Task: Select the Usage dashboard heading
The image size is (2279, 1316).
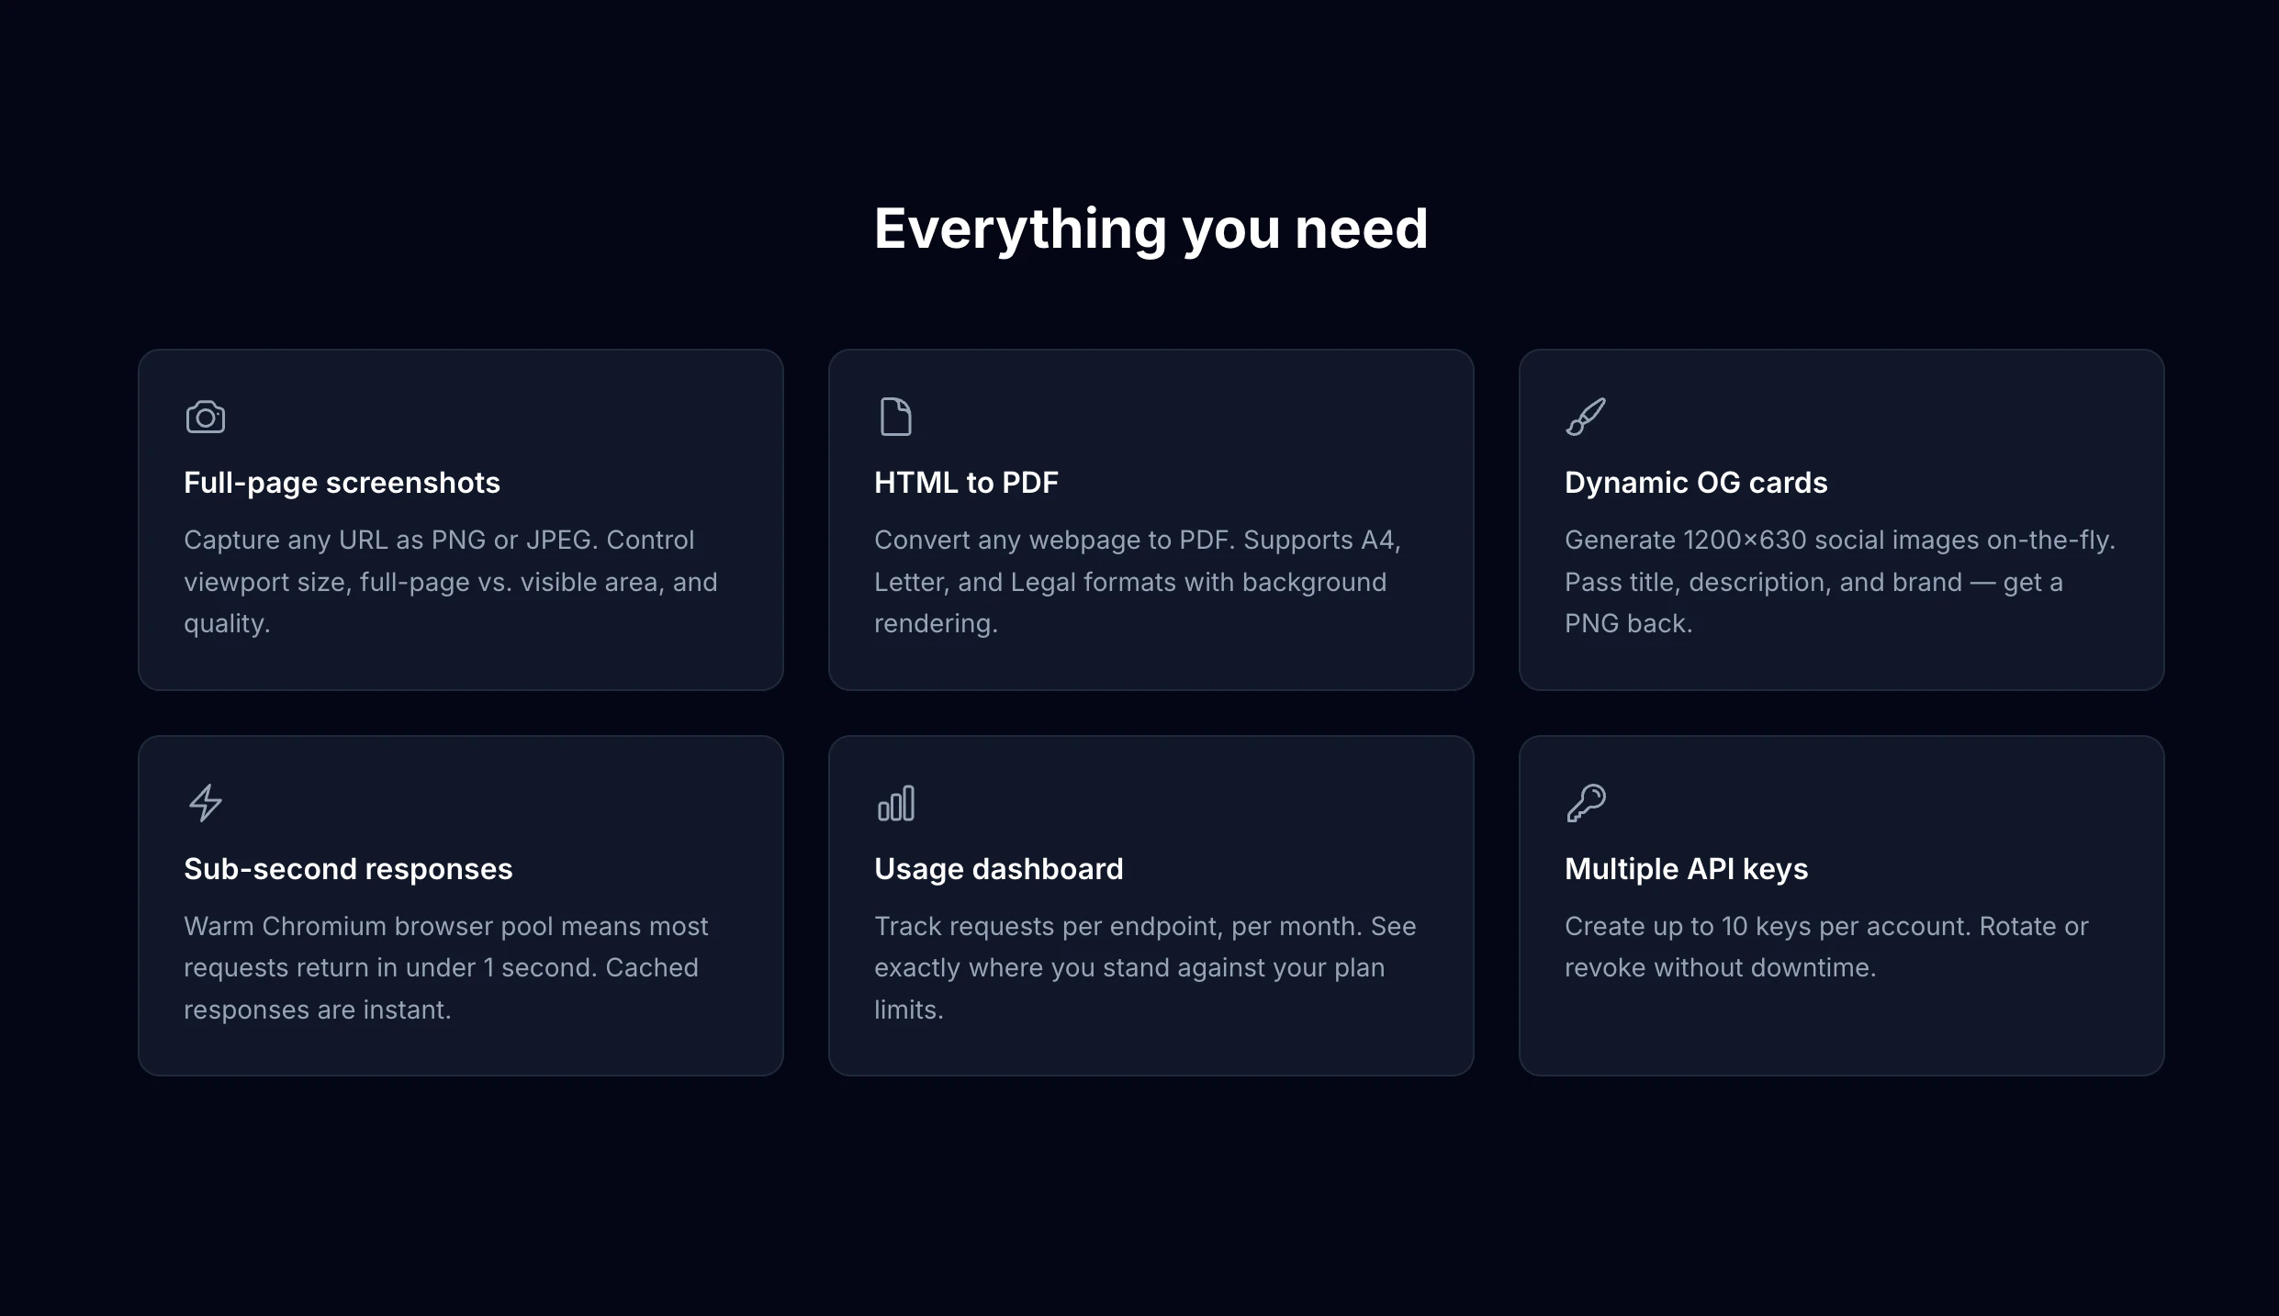Action: (x=998, y=869)
